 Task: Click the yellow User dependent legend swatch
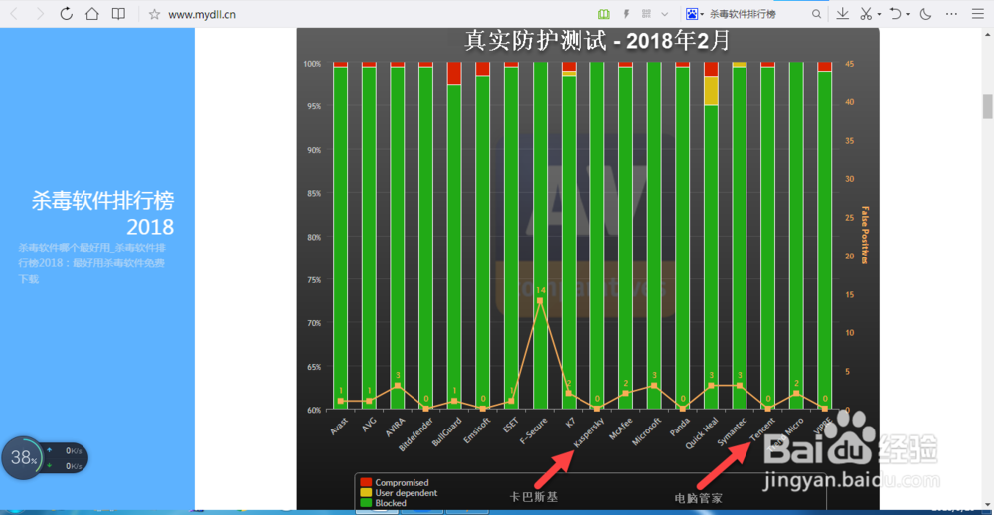(365, 493)
